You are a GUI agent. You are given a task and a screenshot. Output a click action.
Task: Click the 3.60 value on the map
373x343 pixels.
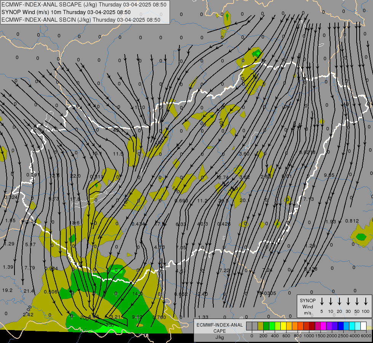[244, 154]
